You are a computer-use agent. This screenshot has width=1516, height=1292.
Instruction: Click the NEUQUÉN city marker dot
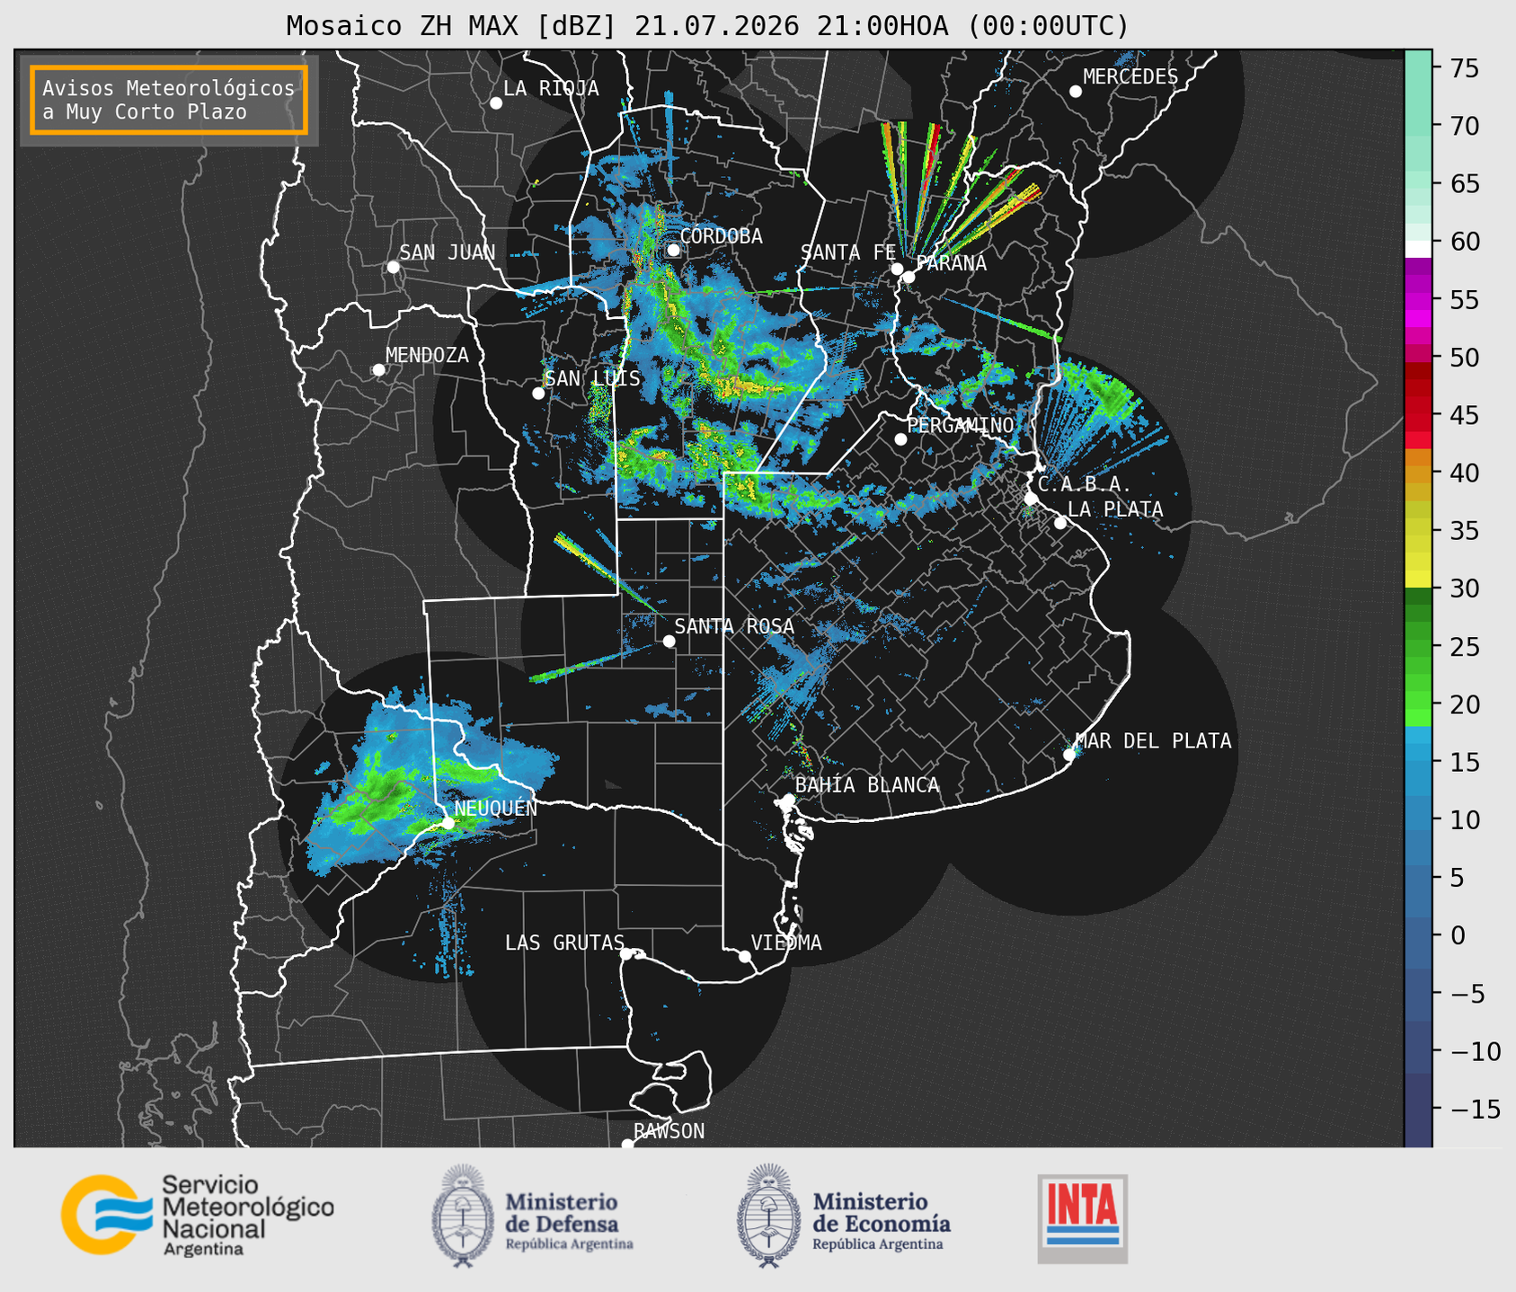click(448, 822)
